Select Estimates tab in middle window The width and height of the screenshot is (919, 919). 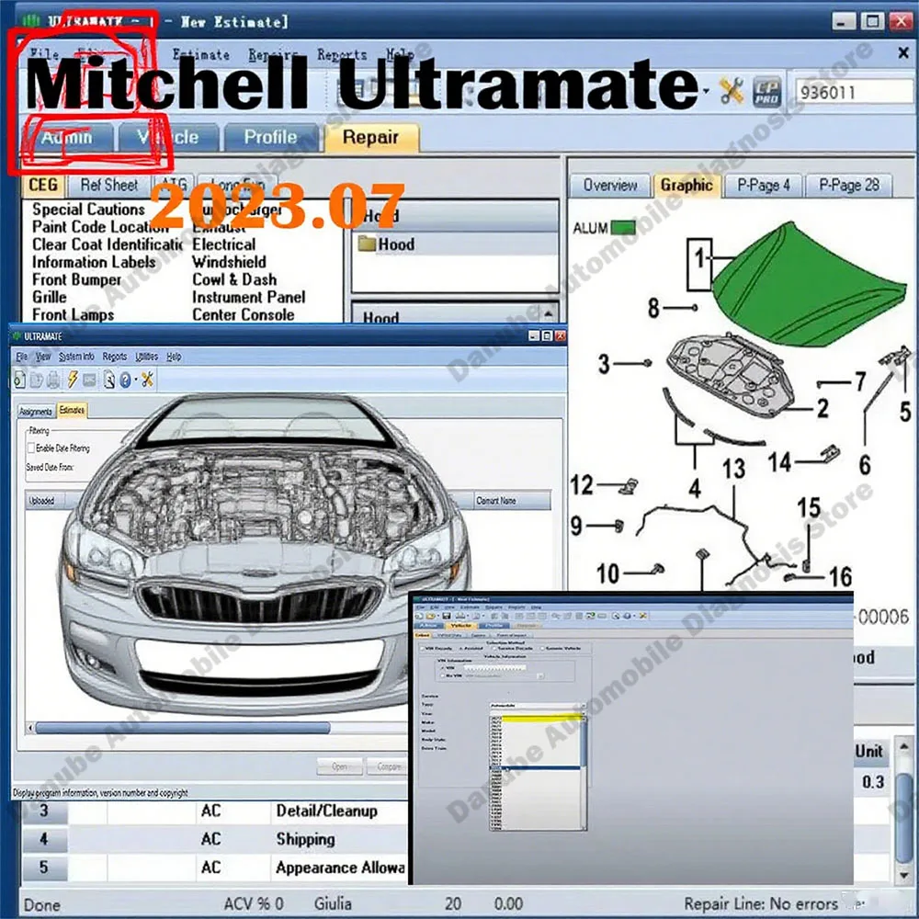click(x=72, y=410)
